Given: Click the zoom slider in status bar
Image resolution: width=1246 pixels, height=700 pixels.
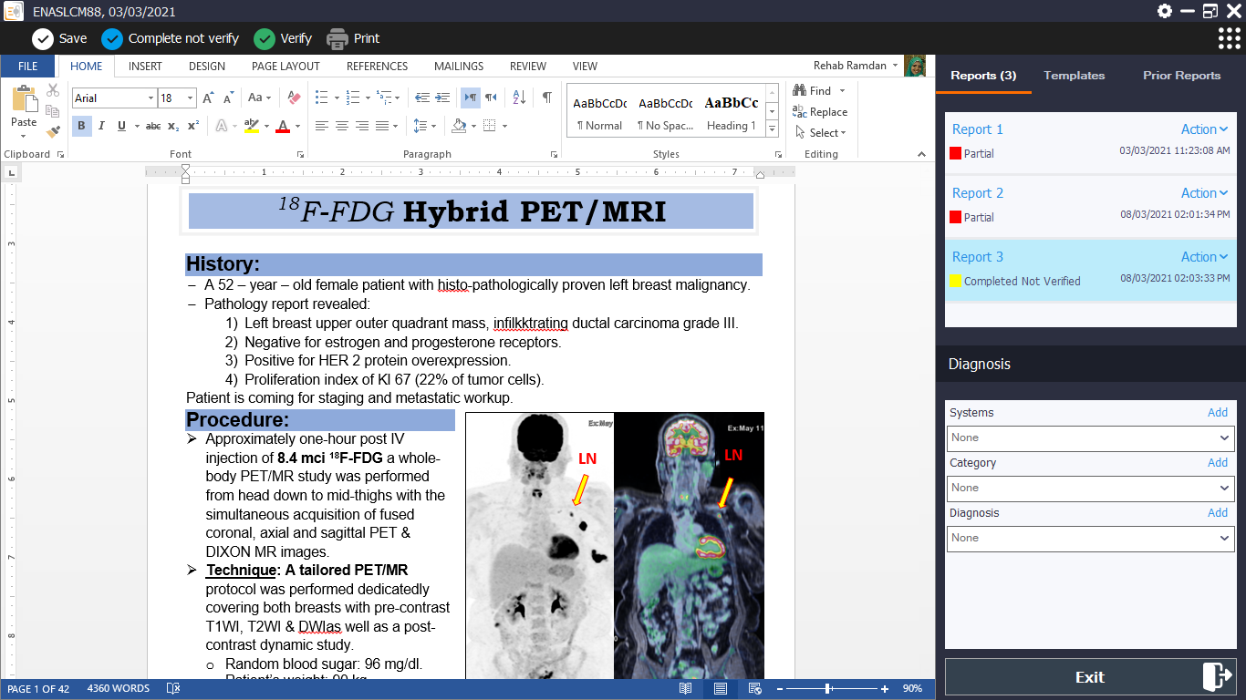Looking at the screenshot, I should (827, 689).
